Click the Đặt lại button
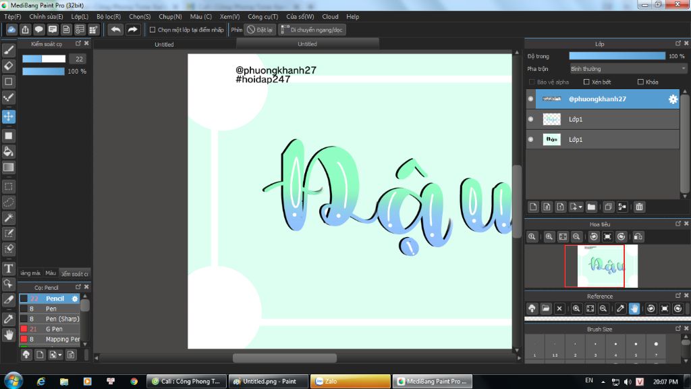Screen dimensions: 691x389 pyautogui.click(x=260, y=30)
